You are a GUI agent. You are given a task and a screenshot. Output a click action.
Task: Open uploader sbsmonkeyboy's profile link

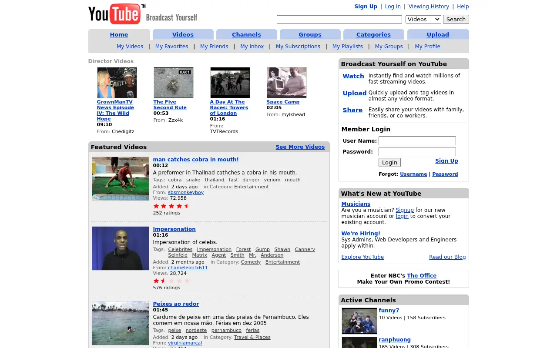(186, 192)
